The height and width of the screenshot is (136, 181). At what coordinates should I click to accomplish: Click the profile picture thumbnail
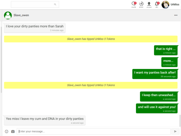tap(165, 4)
